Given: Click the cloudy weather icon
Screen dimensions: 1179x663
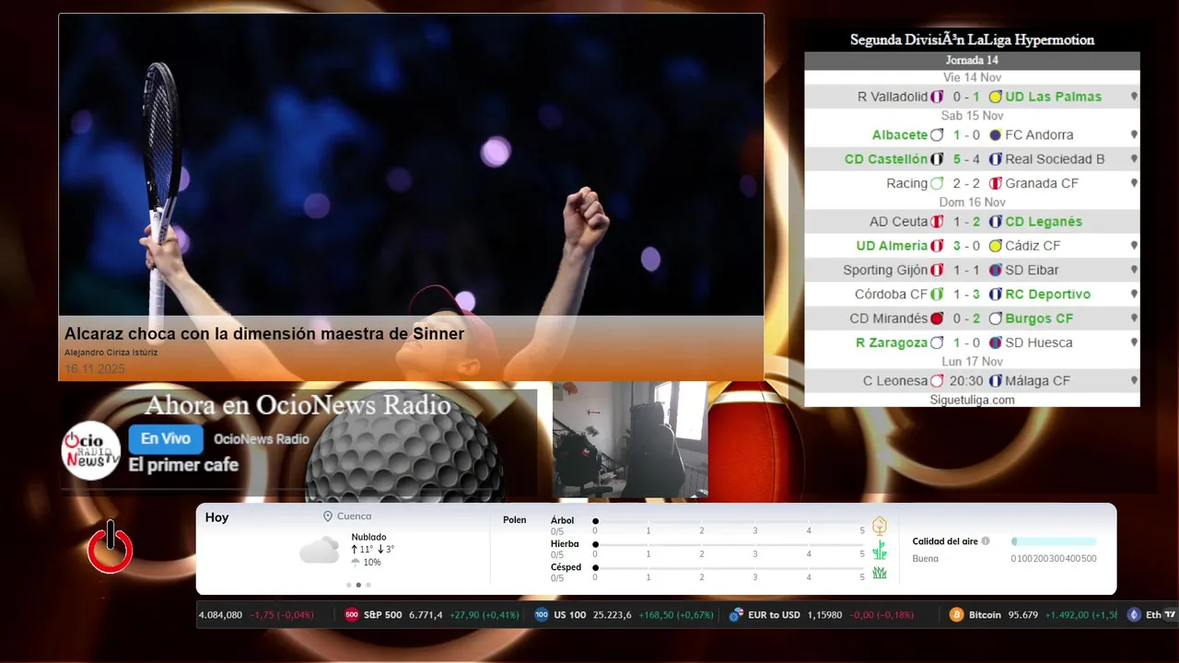Looking at the screenshot, I should coord(319,551).
